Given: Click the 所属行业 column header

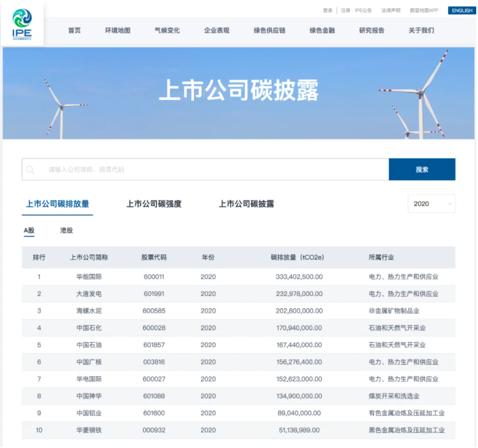Looking at the screenshot, I should coord(382,258).
